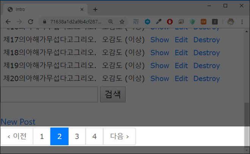Click the scrollbar down arrow
250x154 pixels.
point(247,151)
